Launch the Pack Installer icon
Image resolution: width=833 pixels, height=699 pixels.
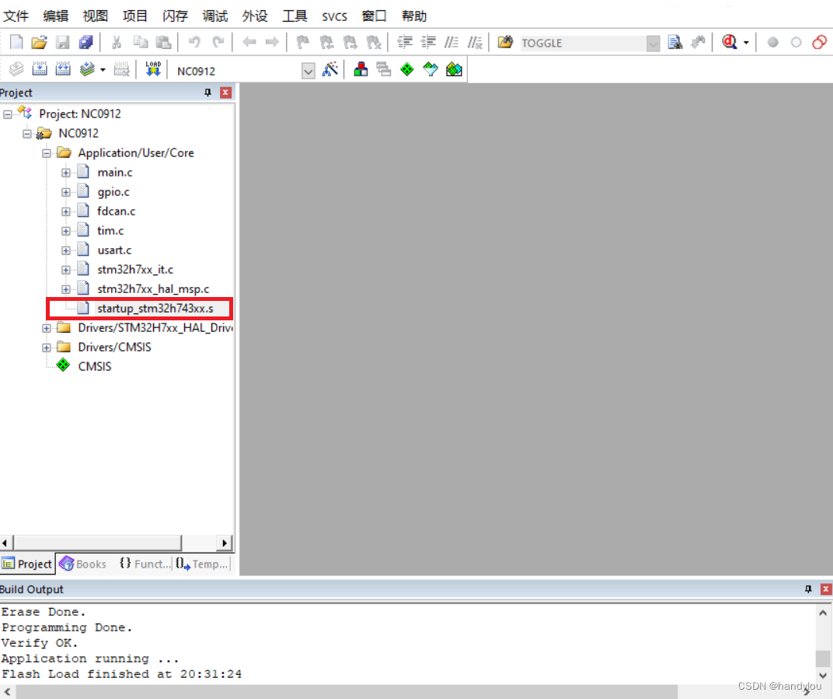pos(455,70)
